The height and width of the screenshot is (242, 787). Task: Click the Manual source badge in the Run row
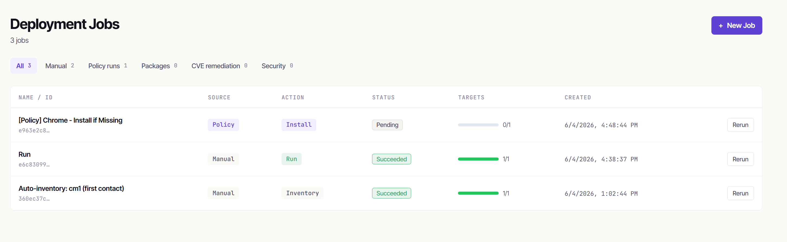coord(223,159)
